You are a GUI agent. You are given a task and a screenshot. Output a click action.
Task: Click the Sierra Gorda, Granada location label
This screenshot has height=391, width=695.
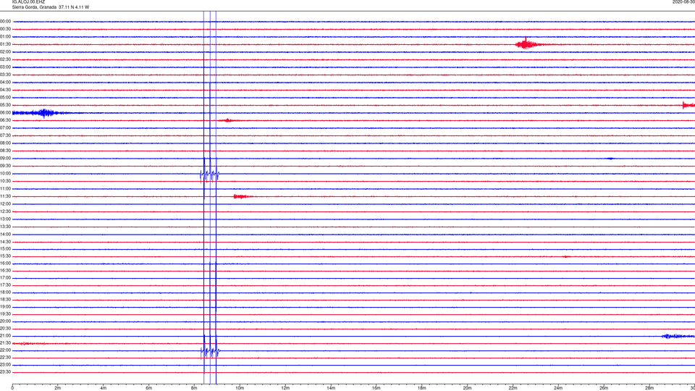pos(34,7)
